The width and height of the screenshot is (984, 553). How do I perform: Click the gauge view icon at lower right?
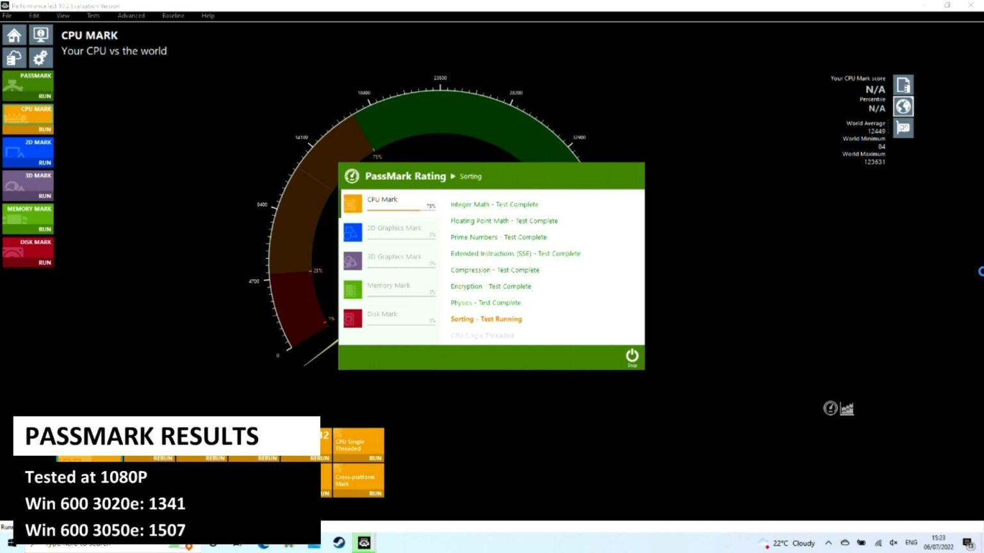point(830,408)
